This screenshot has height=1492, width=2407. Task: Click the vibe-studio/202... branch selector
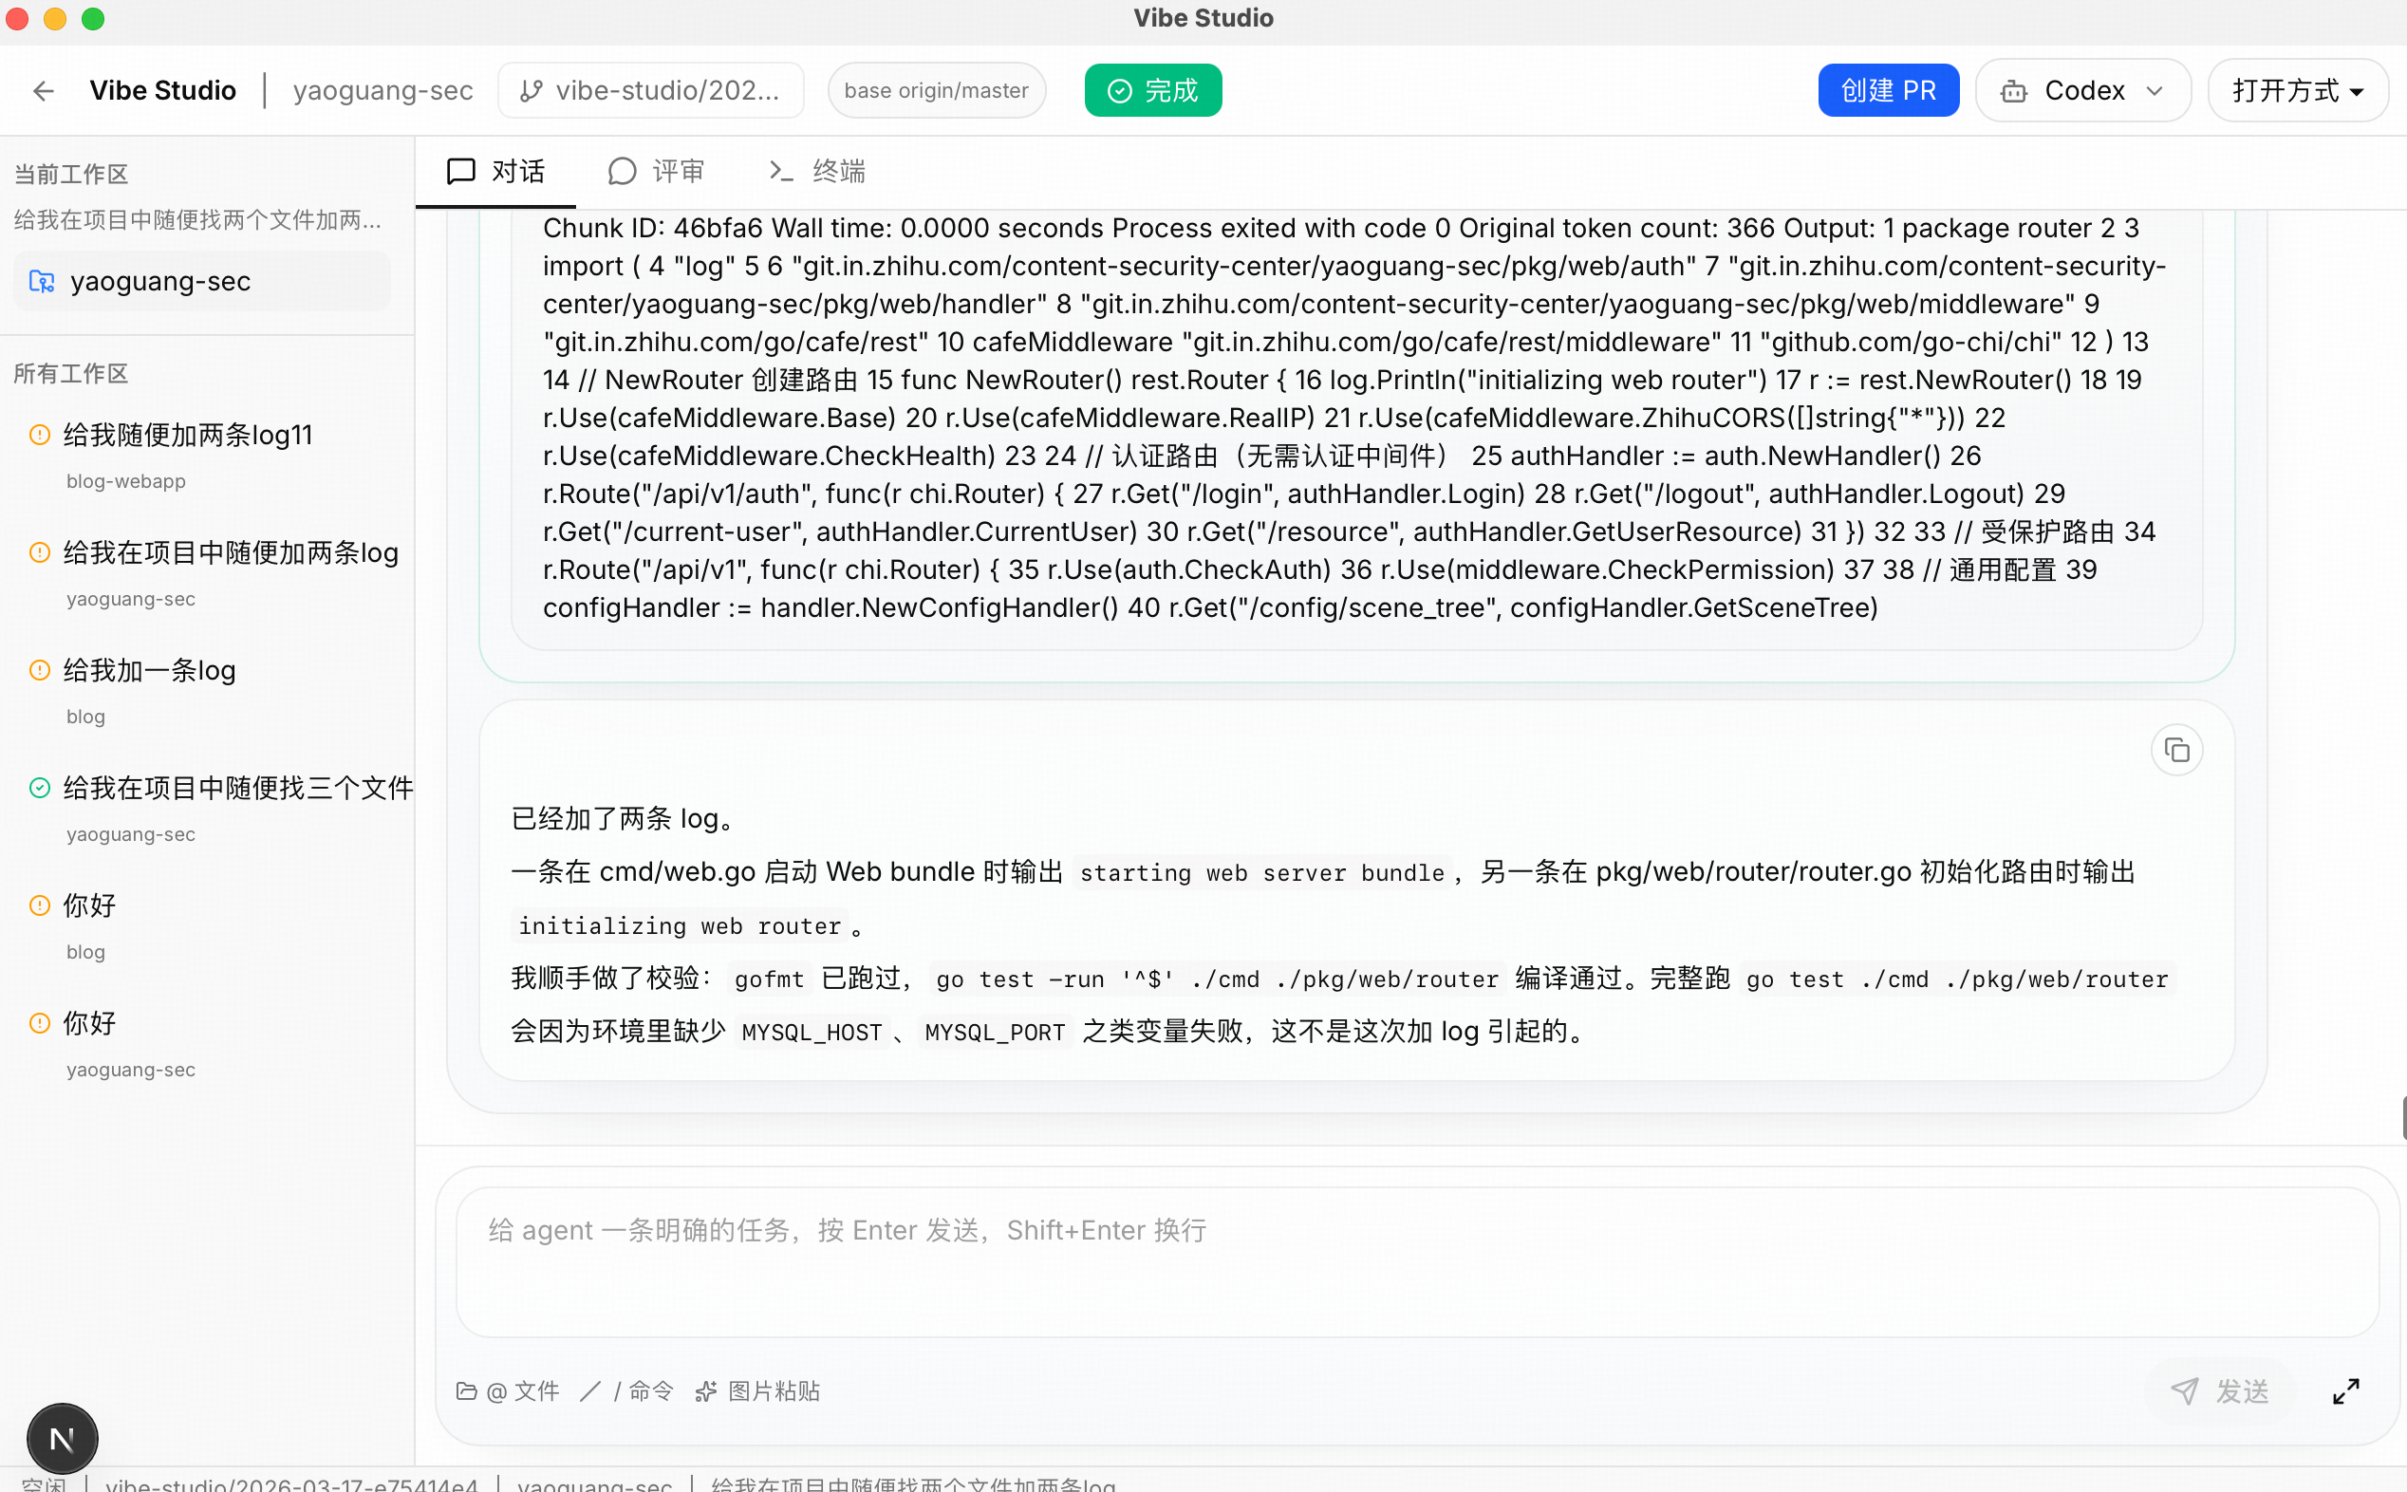[x=651, y=91]
